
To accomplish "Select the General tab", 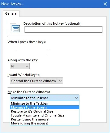I will (11, 13).
